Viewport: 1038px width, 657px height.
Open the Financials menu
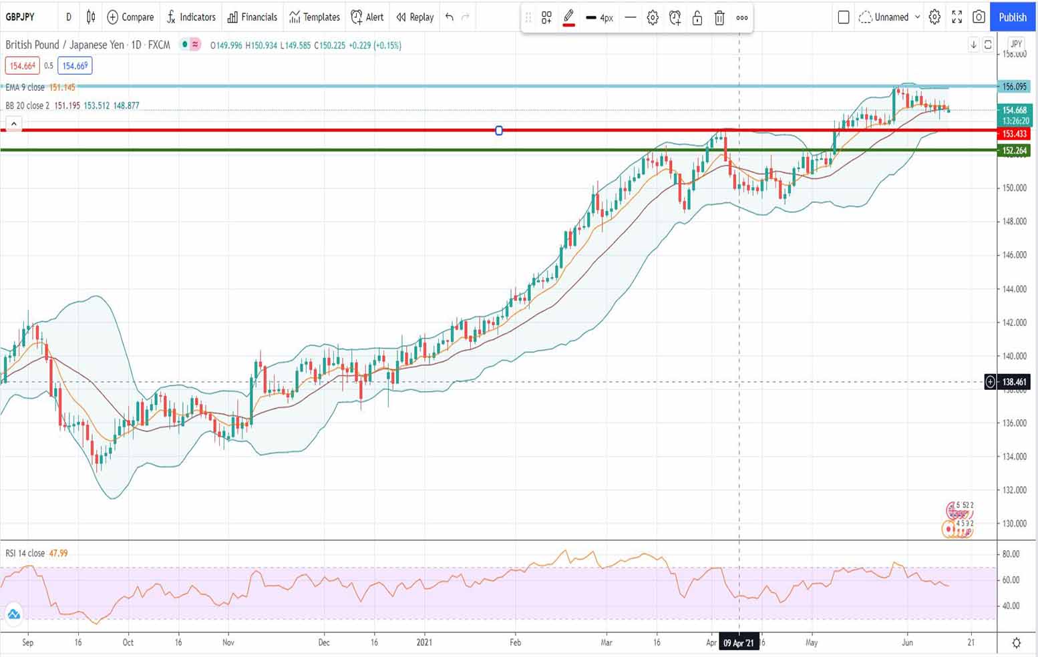pyautogui.click(x=252, y=17)
